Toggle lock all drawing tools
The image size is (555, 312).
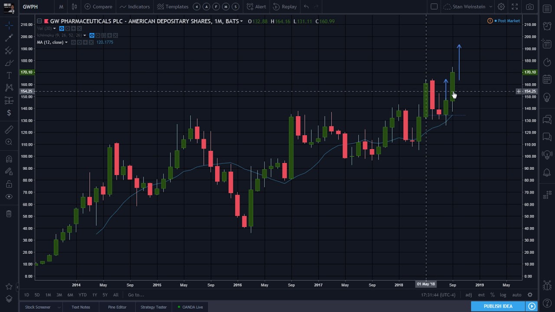coord(9,184)
